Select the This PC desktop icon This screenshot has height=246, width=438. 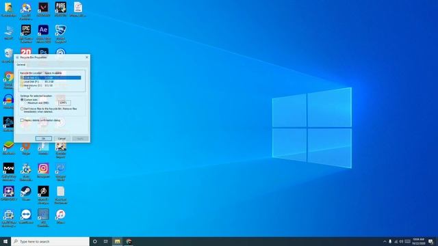9,32
